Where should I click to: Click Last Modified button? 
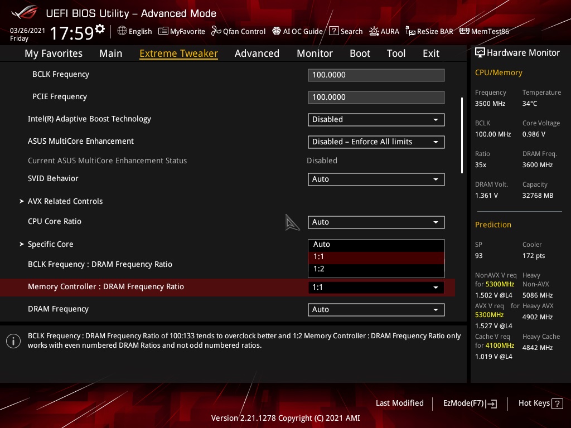[x=399, y=403]
